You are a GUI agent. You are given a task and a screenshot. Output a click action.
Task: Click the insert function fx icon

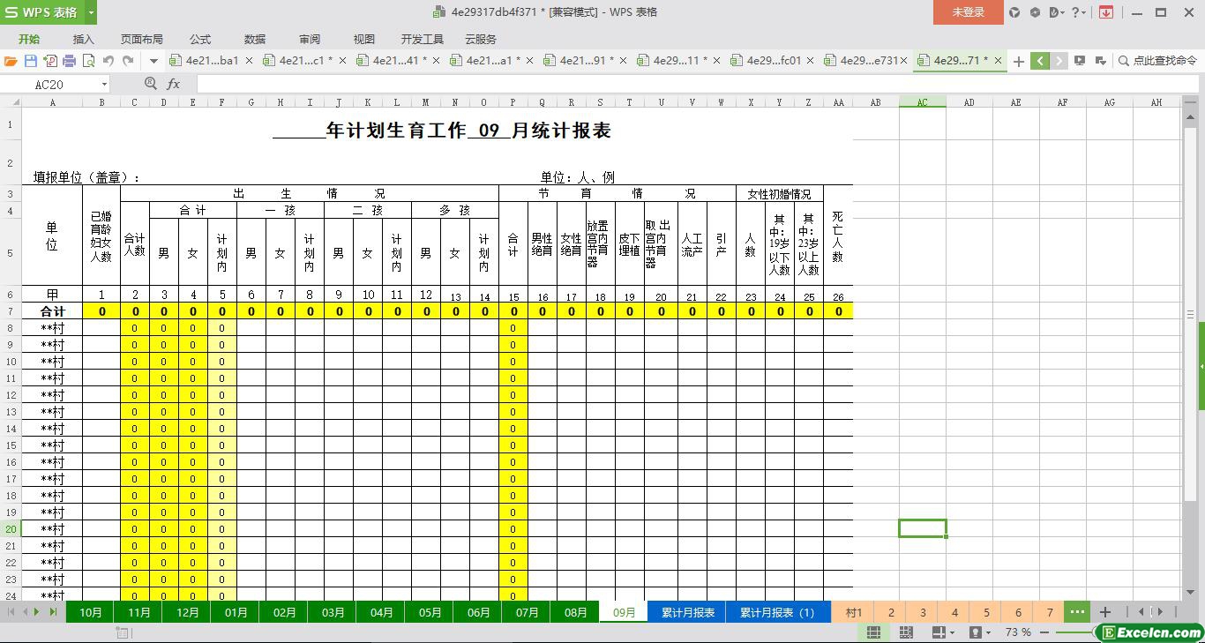click(x=173, y=84)
